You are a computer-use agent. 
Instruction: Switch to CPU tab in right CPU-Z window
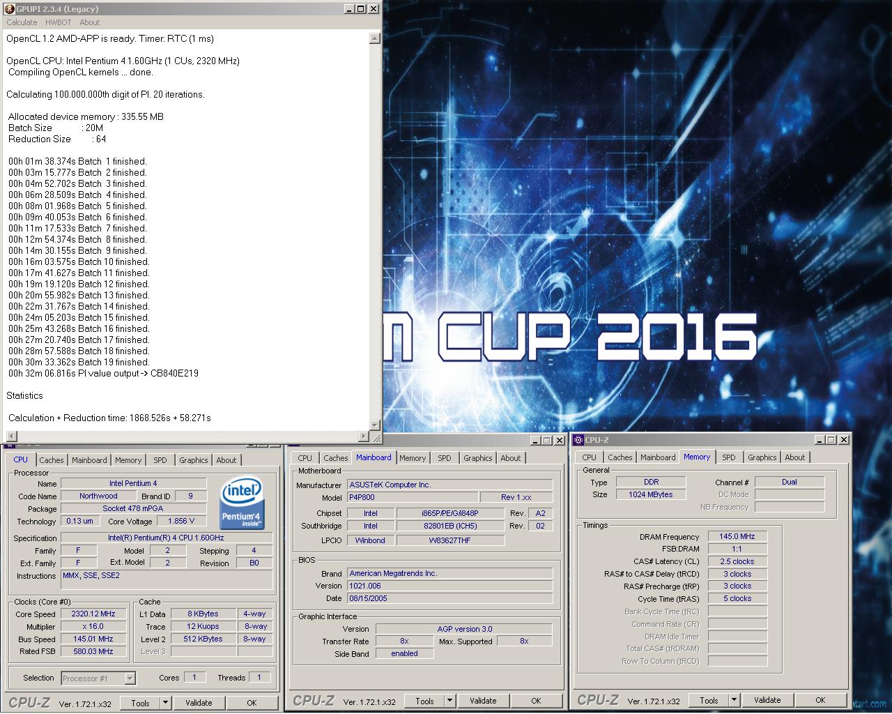[x=590, y=457]
